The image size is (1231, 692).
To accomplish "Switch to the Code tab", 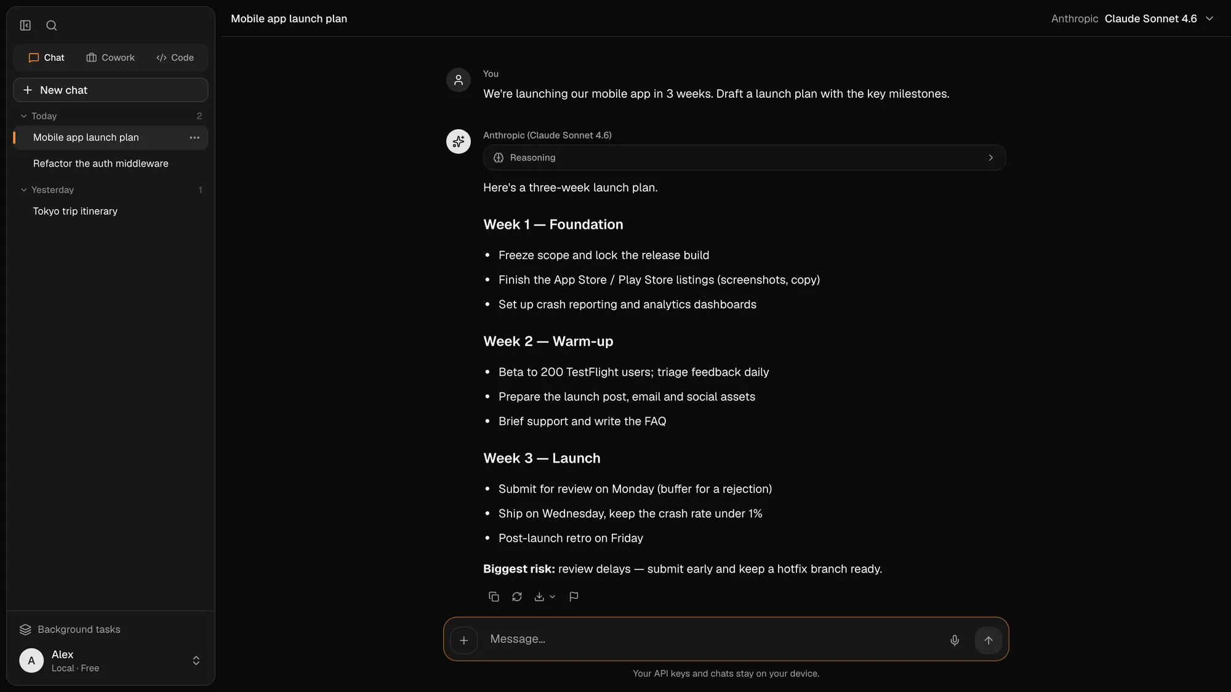I will (175, 58).
